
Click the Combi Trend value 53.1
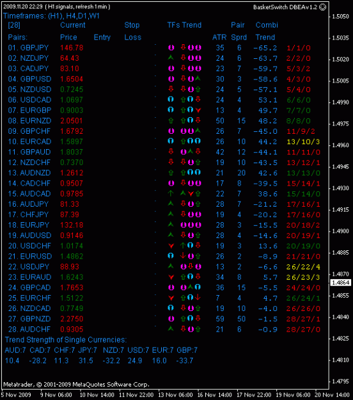267,100
